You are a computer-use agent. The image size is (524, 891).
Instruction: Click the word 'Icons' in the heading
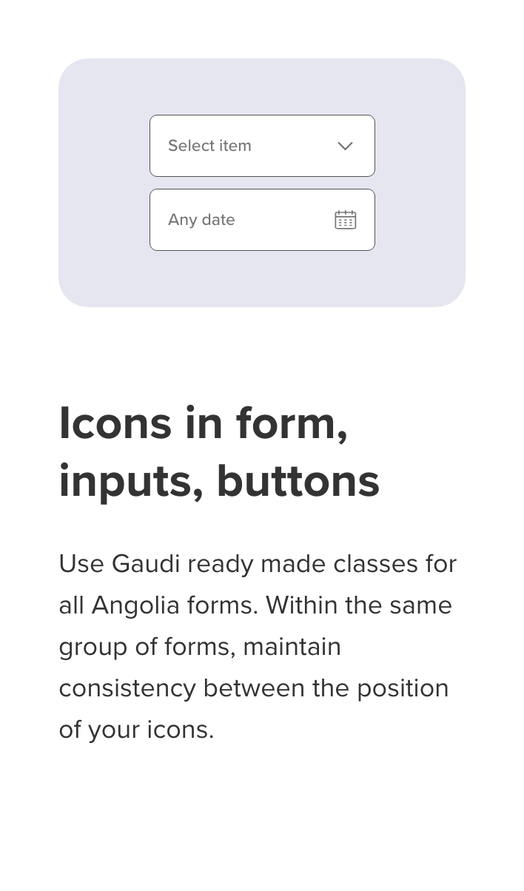pos(115,423)
